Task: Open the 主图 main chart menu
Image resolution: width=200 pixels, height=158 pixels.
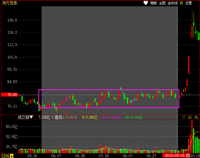Action: [162, 3]
